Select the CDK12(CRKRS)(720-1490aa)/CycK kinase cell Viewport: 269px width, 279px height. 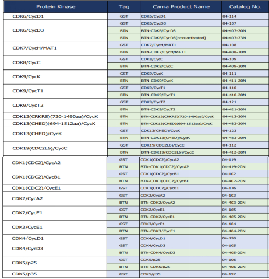point(55,116)
